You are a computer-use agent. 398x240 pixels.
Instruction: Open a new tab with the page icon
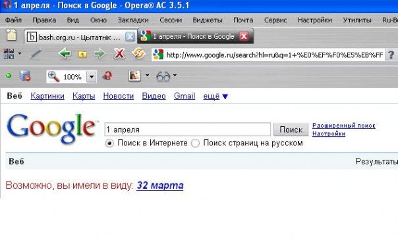tap(11, 35)
